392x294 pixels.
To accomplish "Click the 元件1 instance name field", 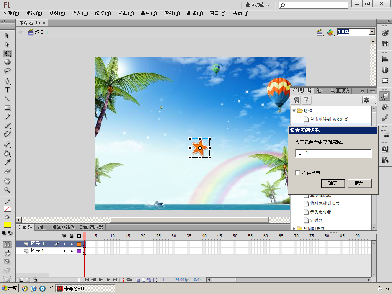I will (333, 153).
